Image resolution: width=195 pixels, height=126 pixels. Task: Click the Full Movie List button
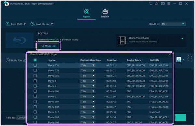[x=48, y=46]
